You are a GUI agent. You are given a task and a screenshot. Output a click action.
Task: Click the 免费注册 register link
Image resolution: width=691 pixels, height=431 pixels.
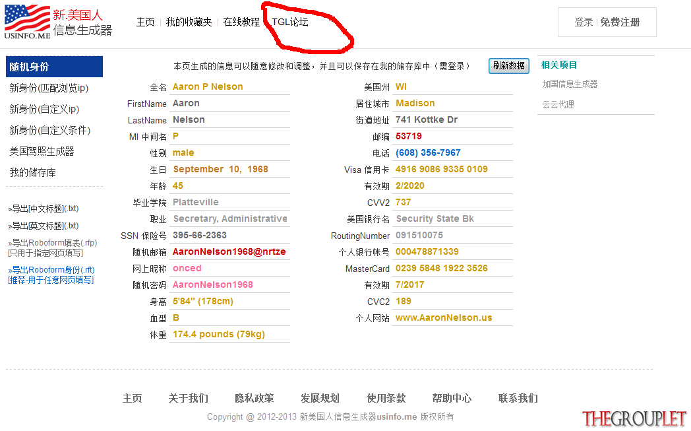tap(620, 22)
